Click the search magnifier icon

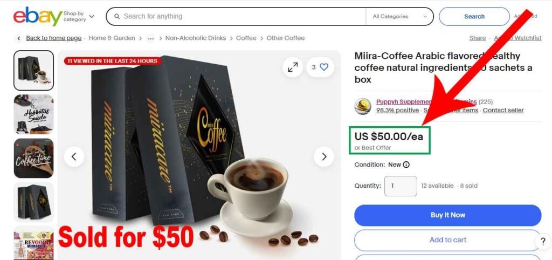pos(117,17)
